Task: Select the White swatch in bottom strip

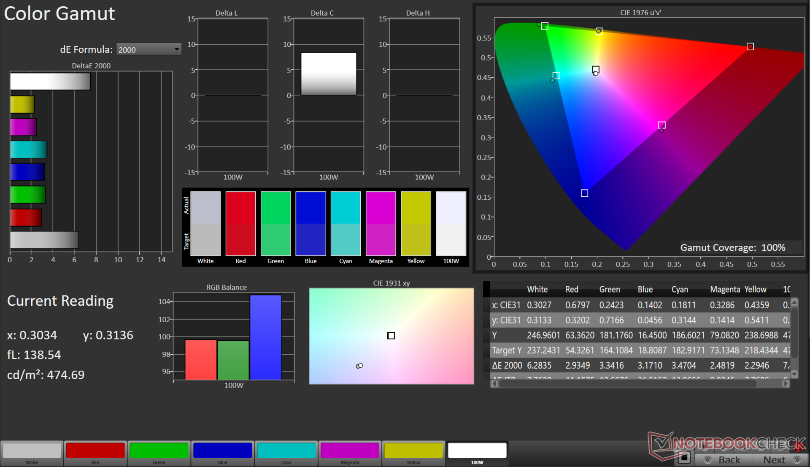Action: [32, 451]
